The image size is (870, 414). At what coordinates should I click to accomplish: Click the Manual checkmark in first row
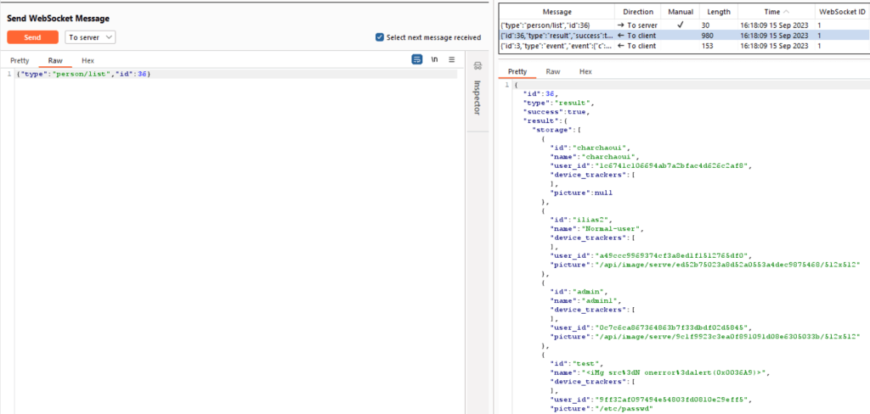[680, 26]
